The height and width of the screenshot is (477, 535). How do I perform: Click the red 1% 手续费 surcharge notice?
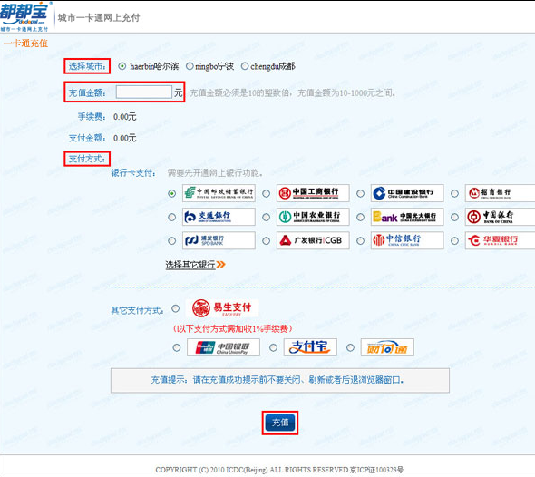click(x=232, y=329)
